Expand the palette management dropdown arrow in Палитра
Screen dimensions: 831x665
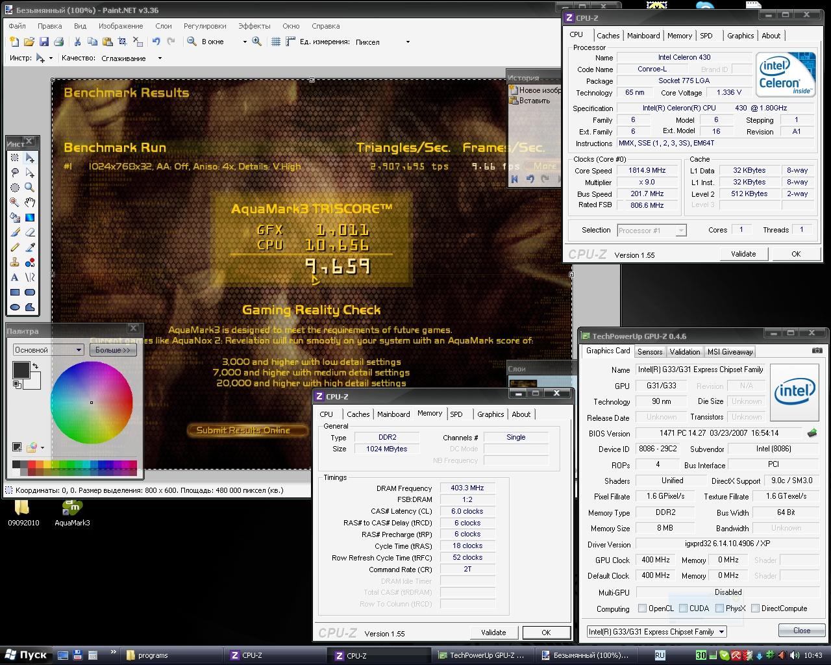43,447
